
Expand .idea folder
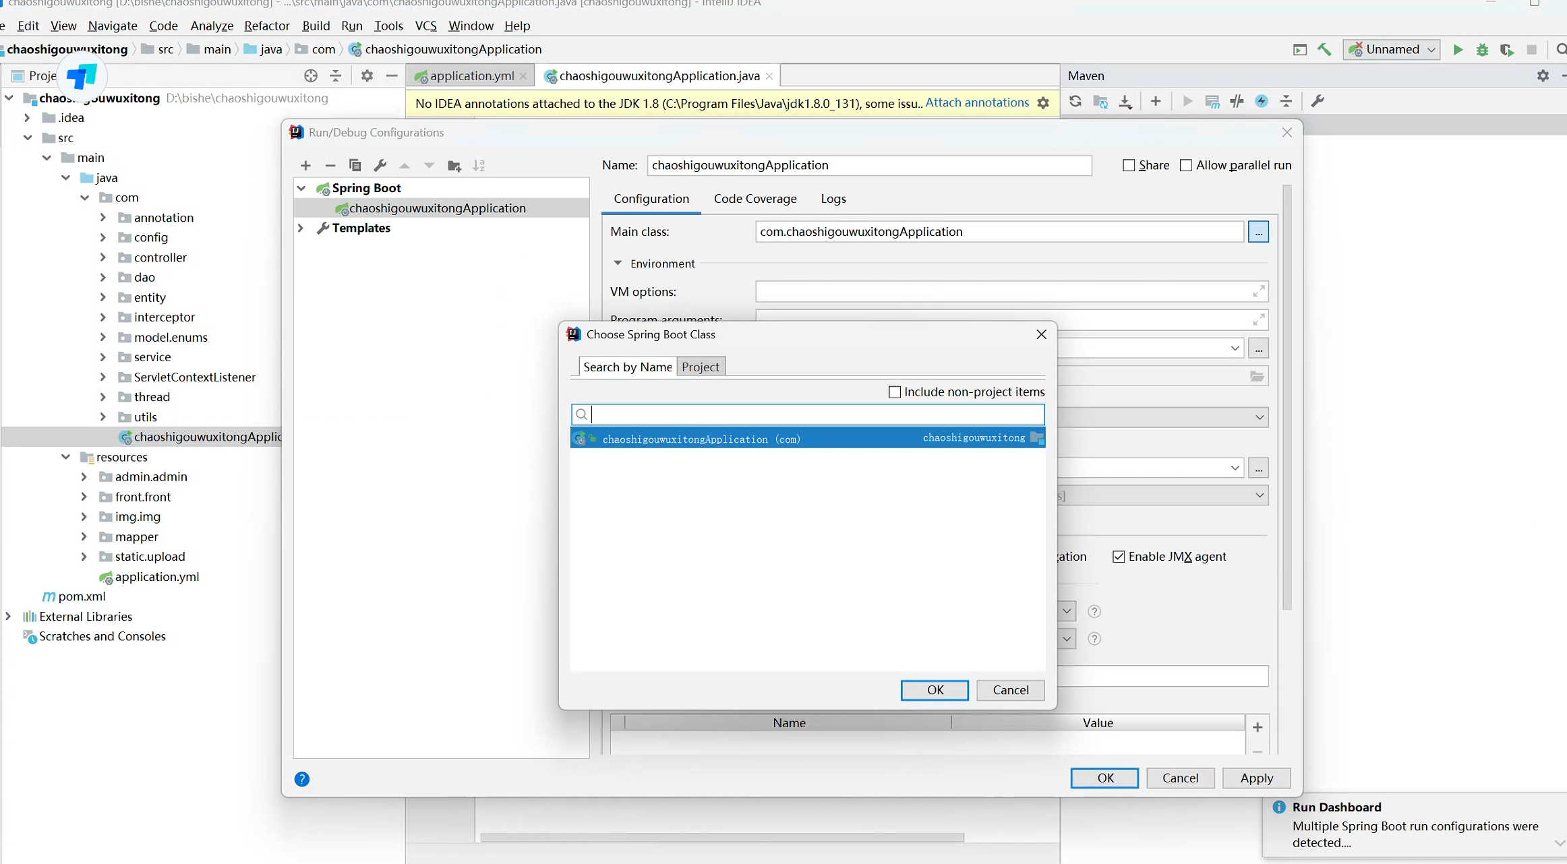point(27,118)
